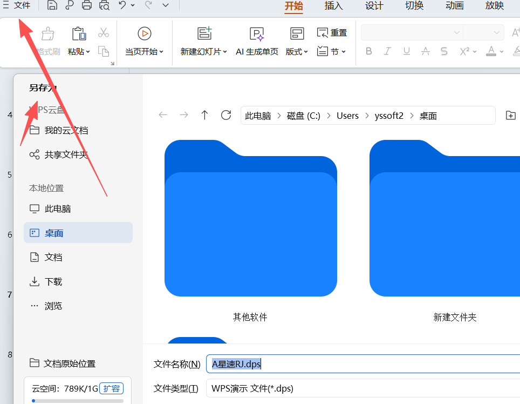
Task: Switch to the 切换 ribbon tab
Action: click(414, 5)
